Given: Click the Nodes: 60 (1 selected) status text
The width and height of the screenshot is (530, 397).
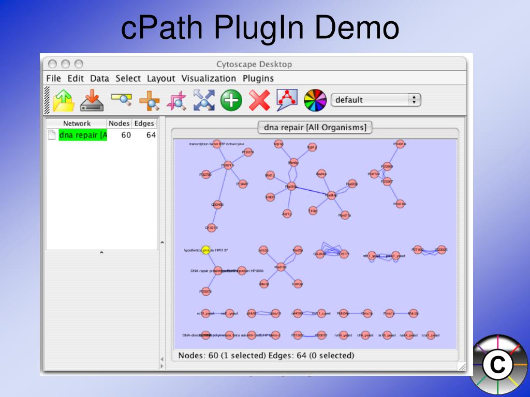Looking at the screenshot, I should (x=222, y=356).
